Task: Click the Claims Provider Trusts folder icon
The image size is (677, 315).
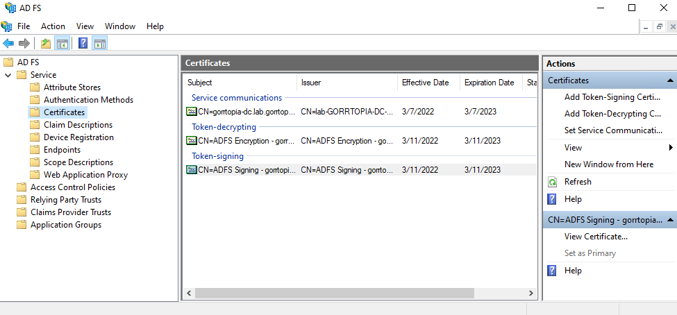Action: [22, 212]
